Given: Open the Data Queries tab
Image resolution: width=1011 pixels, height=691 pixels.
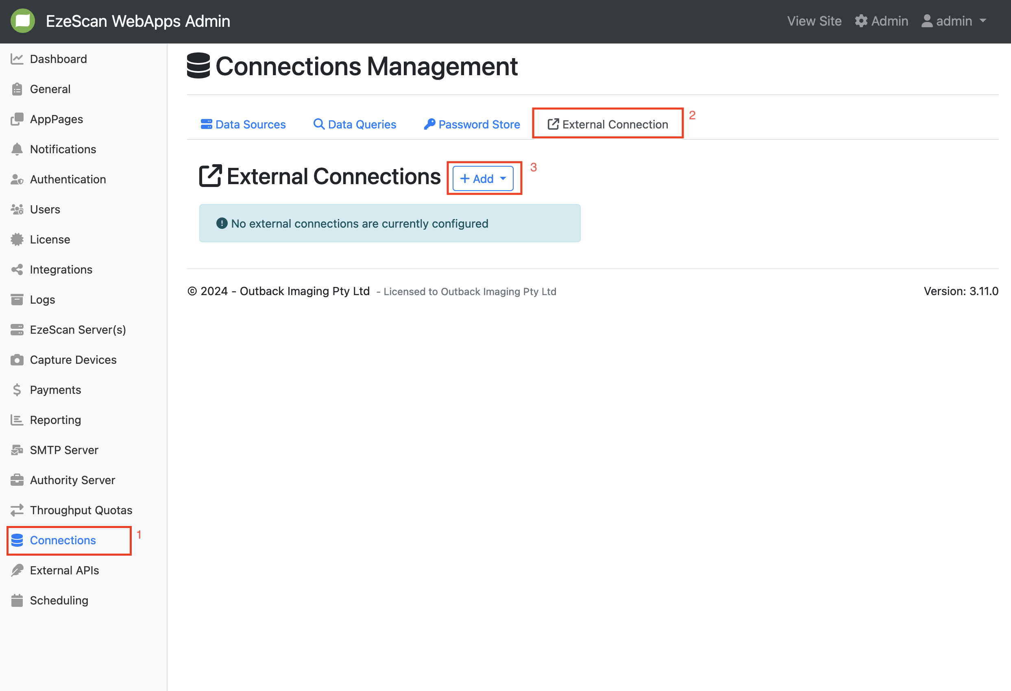Looking at the screenshot, I should click(355, 124).
